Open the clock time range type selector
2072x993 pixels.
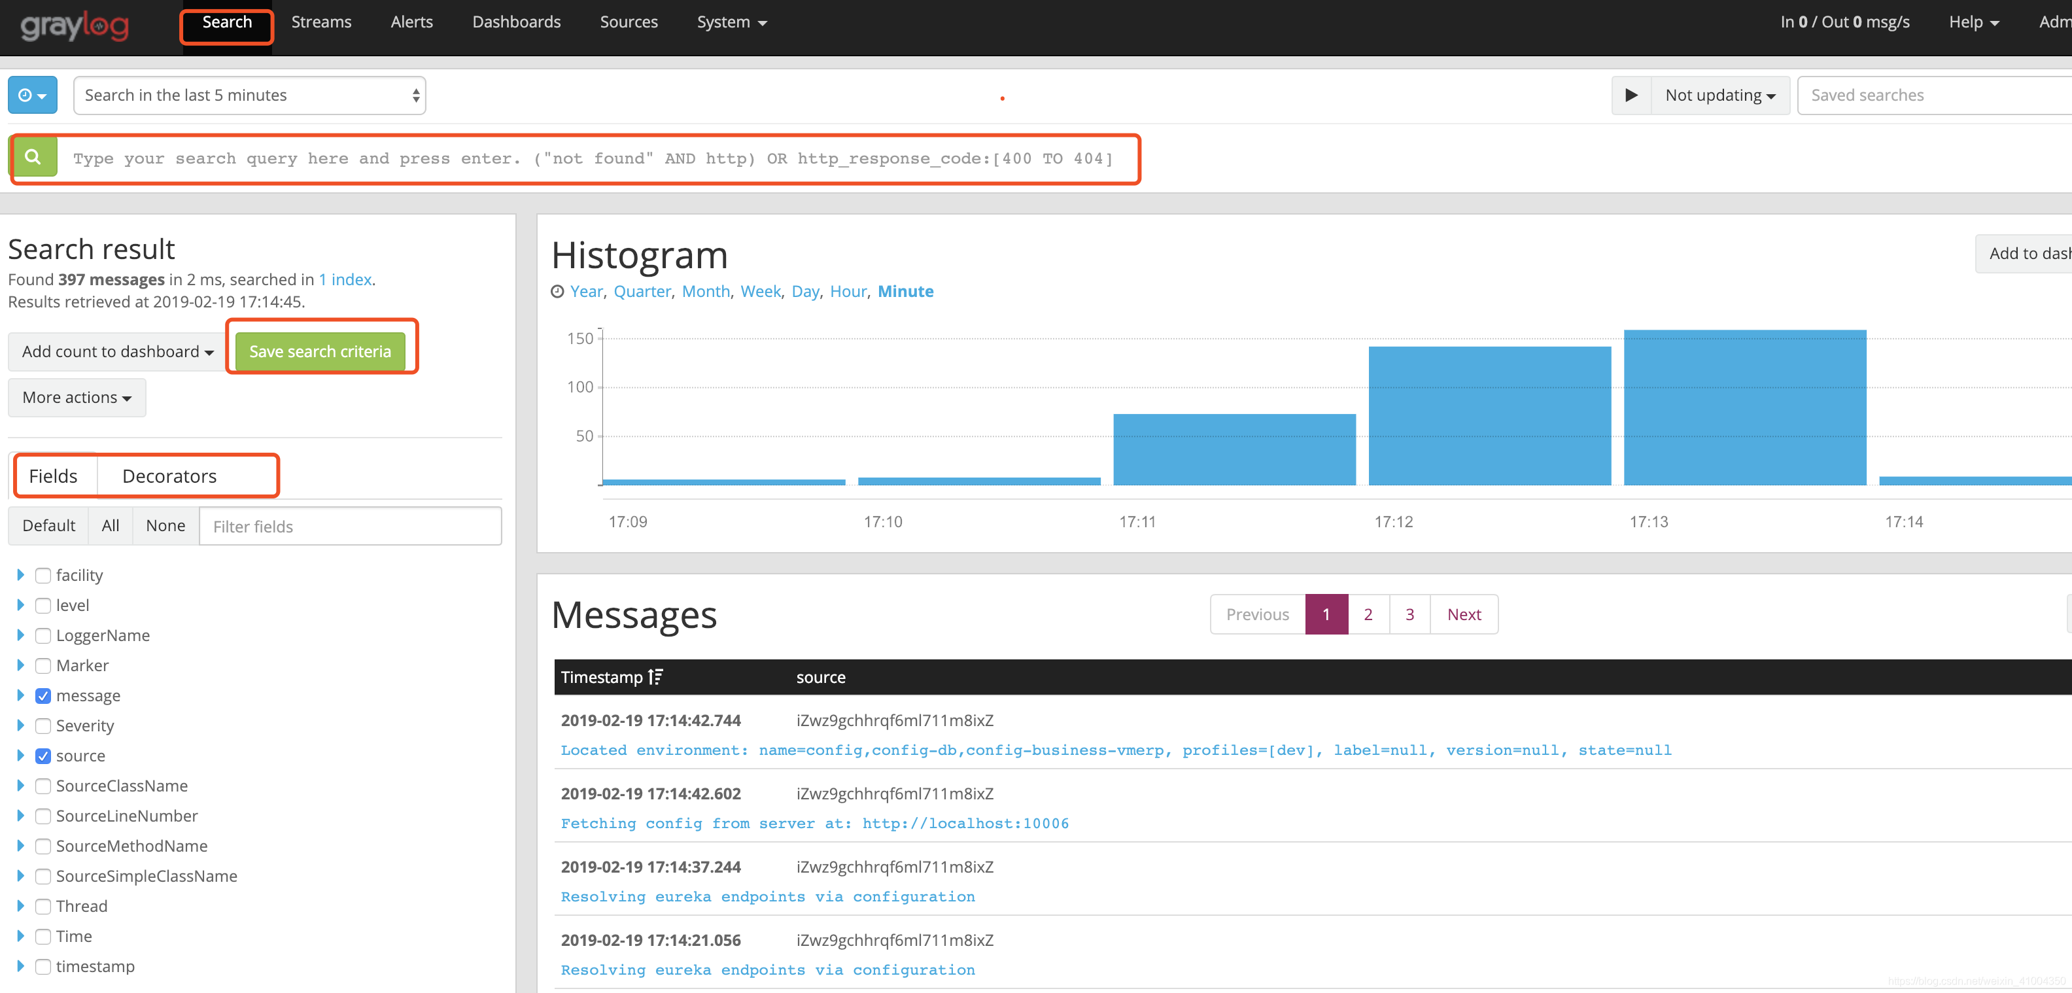point(32,95)
